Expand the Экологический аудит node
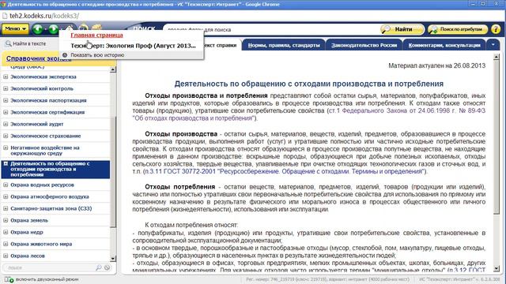 6,124
